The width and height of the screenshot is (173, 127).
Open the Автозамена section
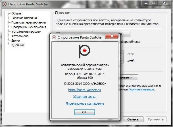coord(20,36)
